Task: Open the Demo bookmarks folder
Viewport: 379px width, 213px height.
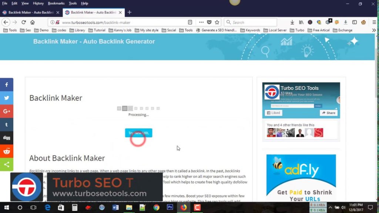Action: point(41,30)
